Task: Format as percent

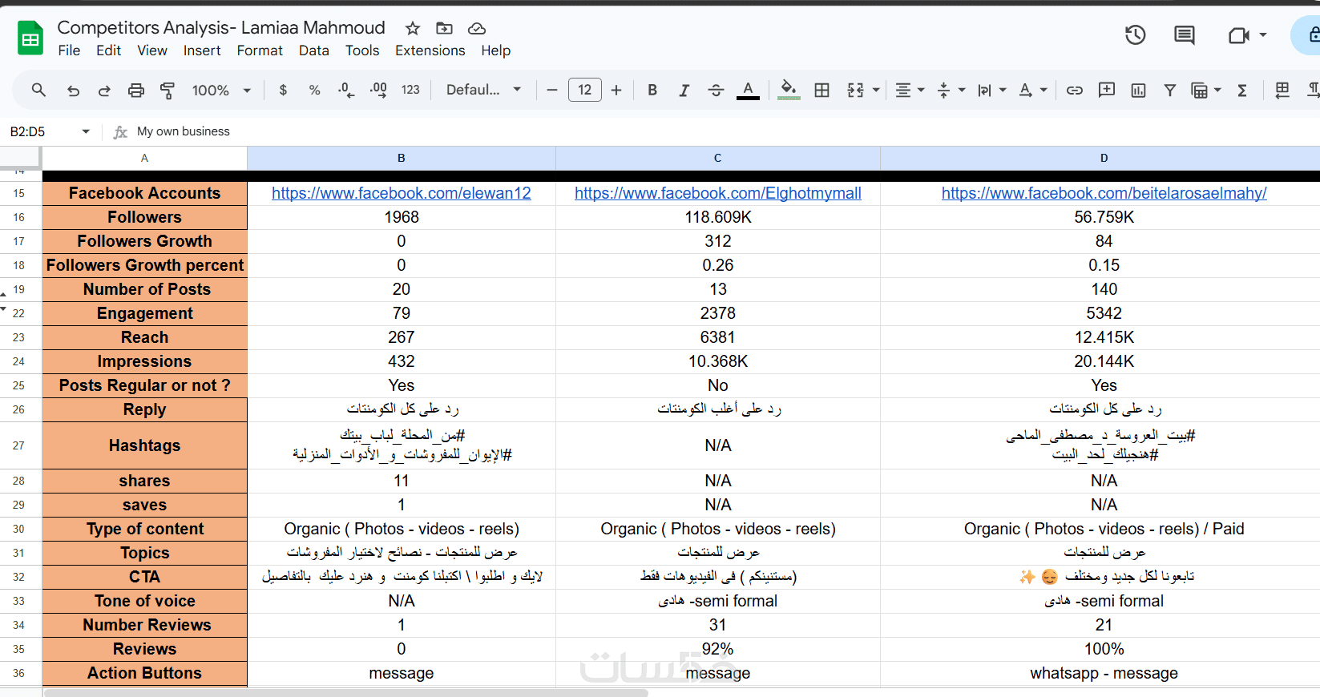Action: pos(314,91)
